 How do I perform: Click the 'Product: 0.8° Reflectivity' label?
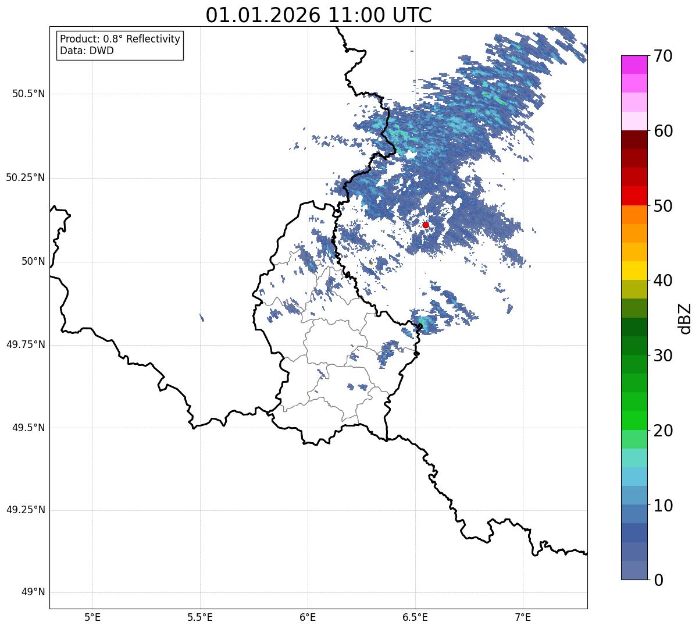(x=120, y=39)
